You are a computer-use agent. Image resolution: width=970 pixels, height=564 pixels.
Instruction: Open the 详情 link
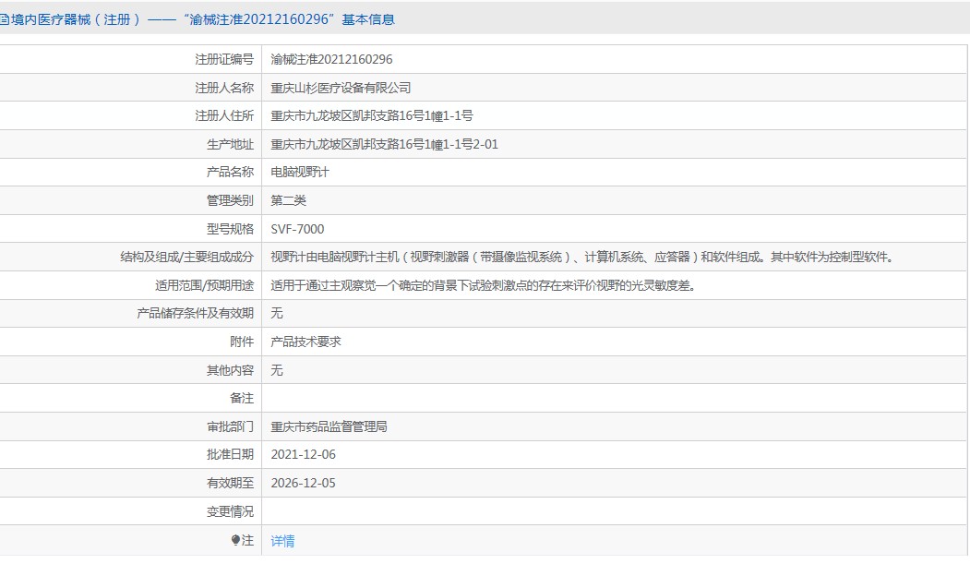point(282,541)
